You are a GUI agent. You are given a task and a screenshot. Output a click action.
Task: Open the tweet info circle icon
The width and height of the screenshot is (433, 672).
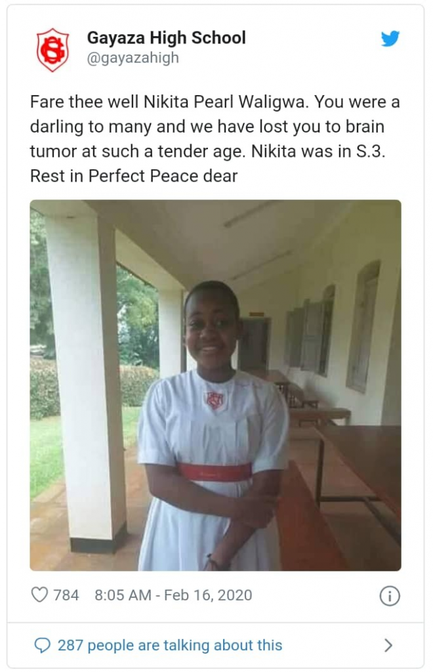[x=390, y=596]
